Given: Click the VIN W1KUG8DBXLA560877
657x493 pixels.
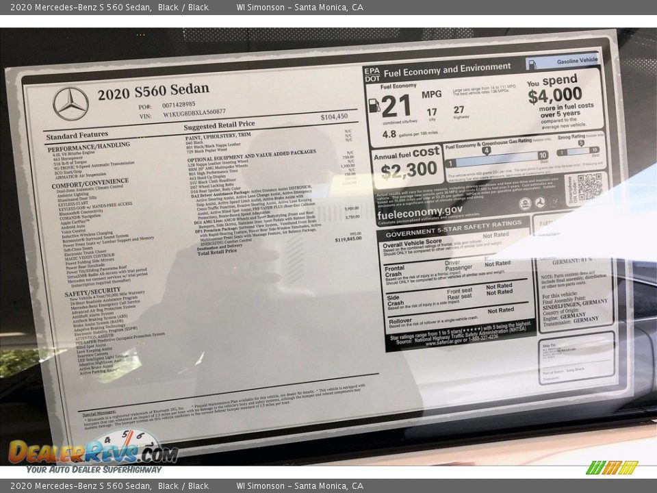Looking at the screenshot, I should click(x=194, y=113).
